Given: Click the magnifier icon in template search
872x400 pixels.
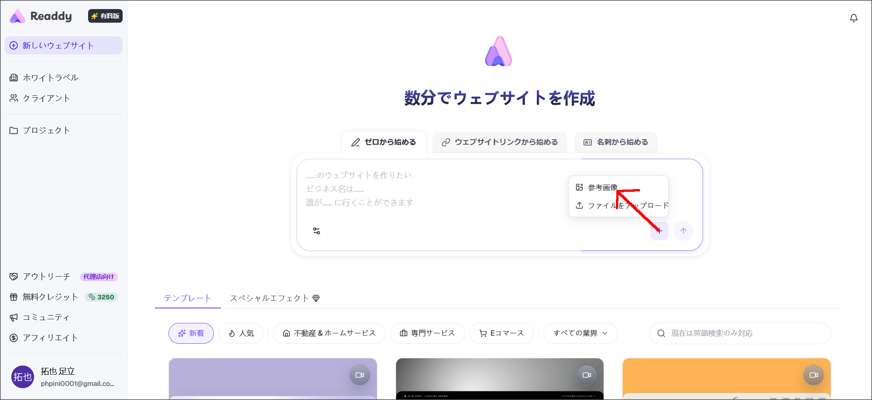Looking at the screenshot, I should [661, 333].
